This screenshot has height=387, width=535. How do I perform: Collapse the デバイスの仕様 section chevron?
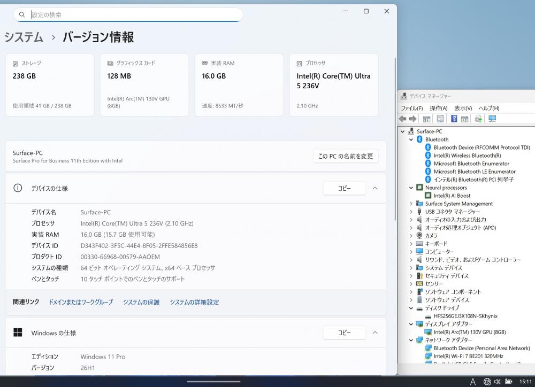[x=375, y=188]
